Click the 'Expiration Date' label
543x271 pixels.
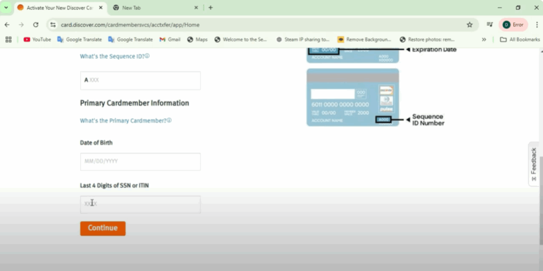tap(434, 50)
